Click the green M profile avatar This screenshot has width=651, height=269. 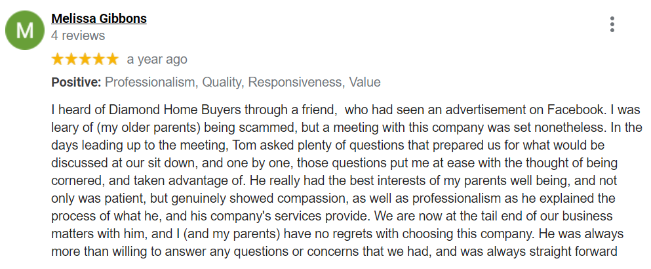coord(24,30)
